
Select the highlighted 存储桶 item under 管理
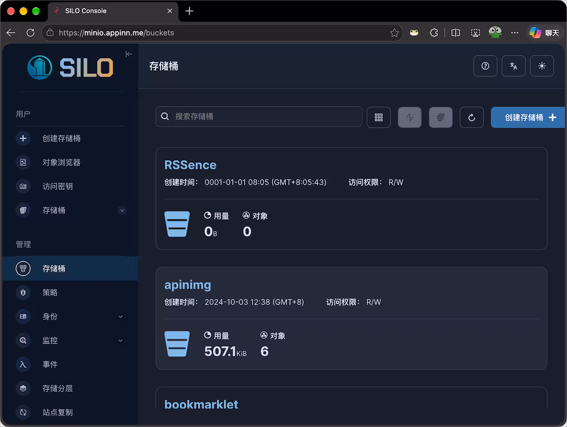pyautogui.click(x=71, y=268)
